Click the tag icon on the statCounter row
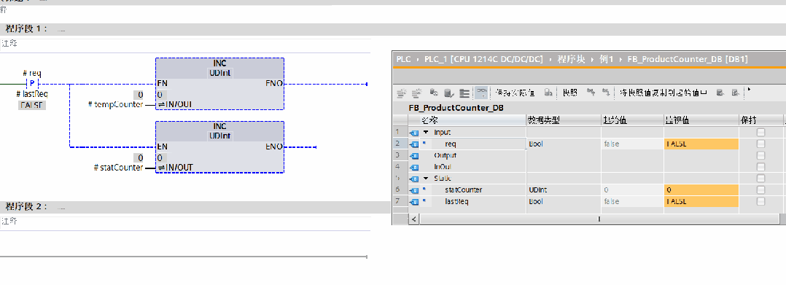Viewport: 786px width, 285px height. tap(414, 190)
